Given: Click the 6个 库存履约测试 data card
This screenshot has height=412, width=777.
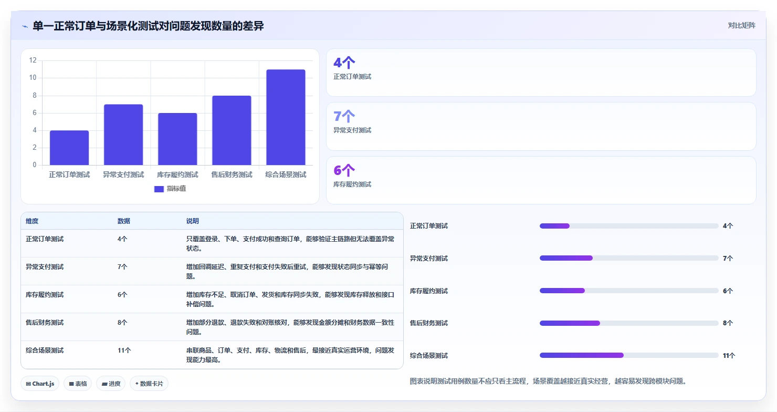Looking at the screenshot, I should (541, 180).
